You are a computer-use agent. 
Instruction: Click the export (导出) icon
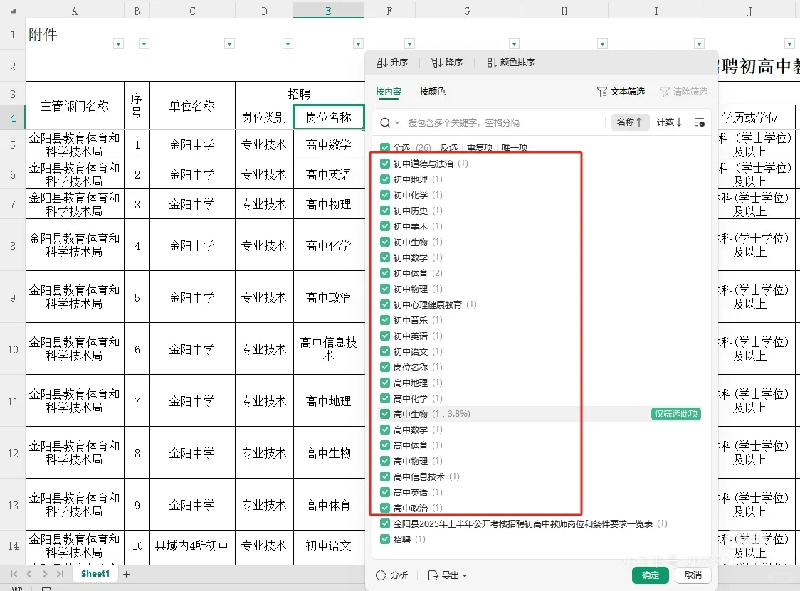pos(434,575)
